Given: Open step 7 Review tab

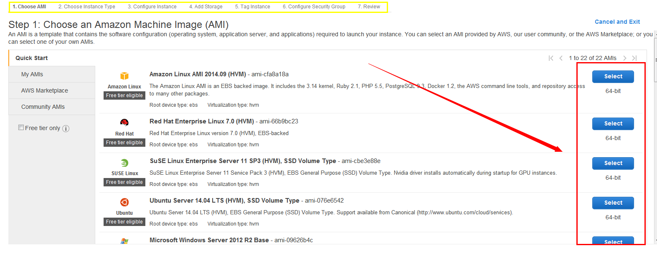Looking at the screenshot, I should (369, 7).
